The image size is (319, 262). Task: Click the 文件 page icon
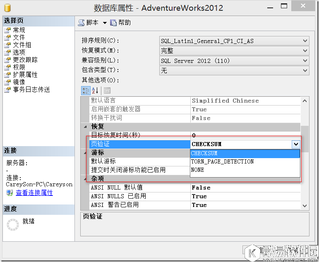tap(7, 37)
